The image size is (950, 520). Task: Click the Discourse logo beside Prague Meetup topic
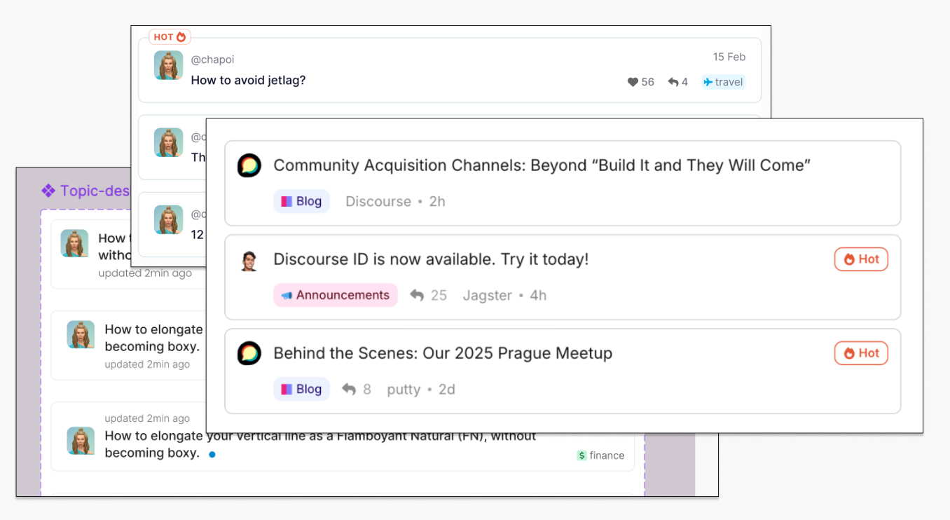pos(249,353)
